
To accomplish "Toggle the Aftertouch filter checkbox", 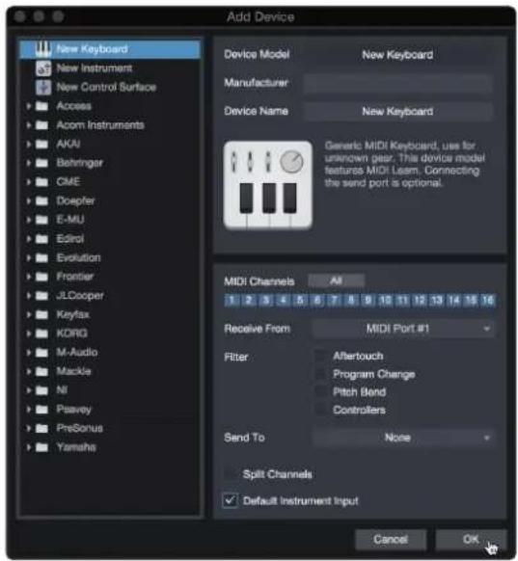I will [x=321, y=356].
